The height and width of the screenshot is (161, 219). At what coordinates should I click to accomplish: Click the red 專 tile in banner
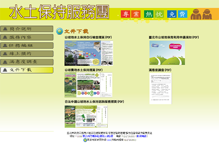pyautogui.click(x=125, y=14)
